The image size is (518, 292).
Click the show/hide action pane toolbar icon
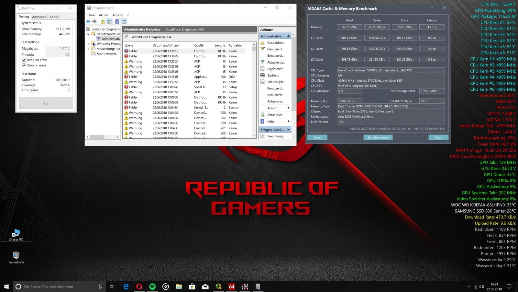[x=124, y=22]
